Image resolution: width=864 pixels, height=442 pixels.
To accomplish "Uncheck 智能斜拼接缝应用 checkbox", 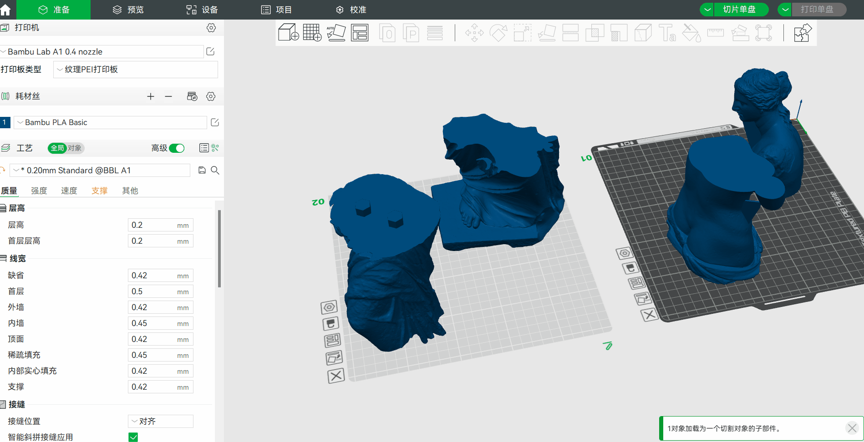I will pos(133,437).
